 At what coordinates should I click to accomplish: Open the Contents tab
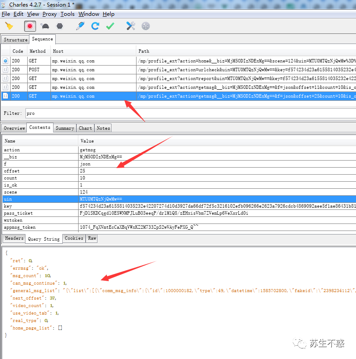coord(40,127)
